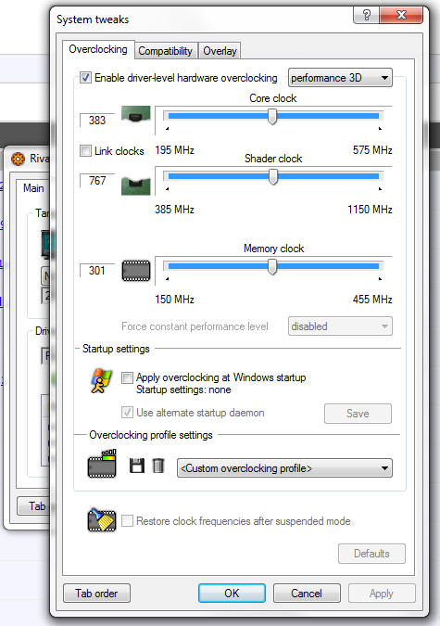The width and height of the screenshot is (440, 626).
Task: Click the 575 MHz maximum label
Action: [372, 150]
